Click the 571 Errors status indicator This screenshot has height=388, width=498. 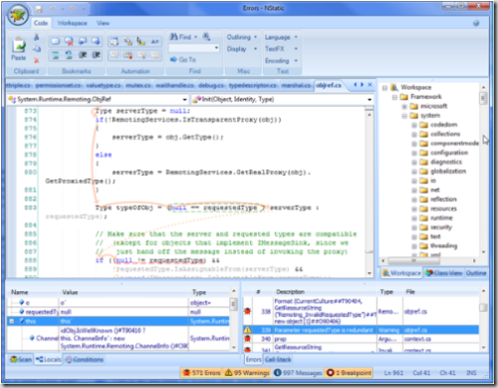point(202,373)
